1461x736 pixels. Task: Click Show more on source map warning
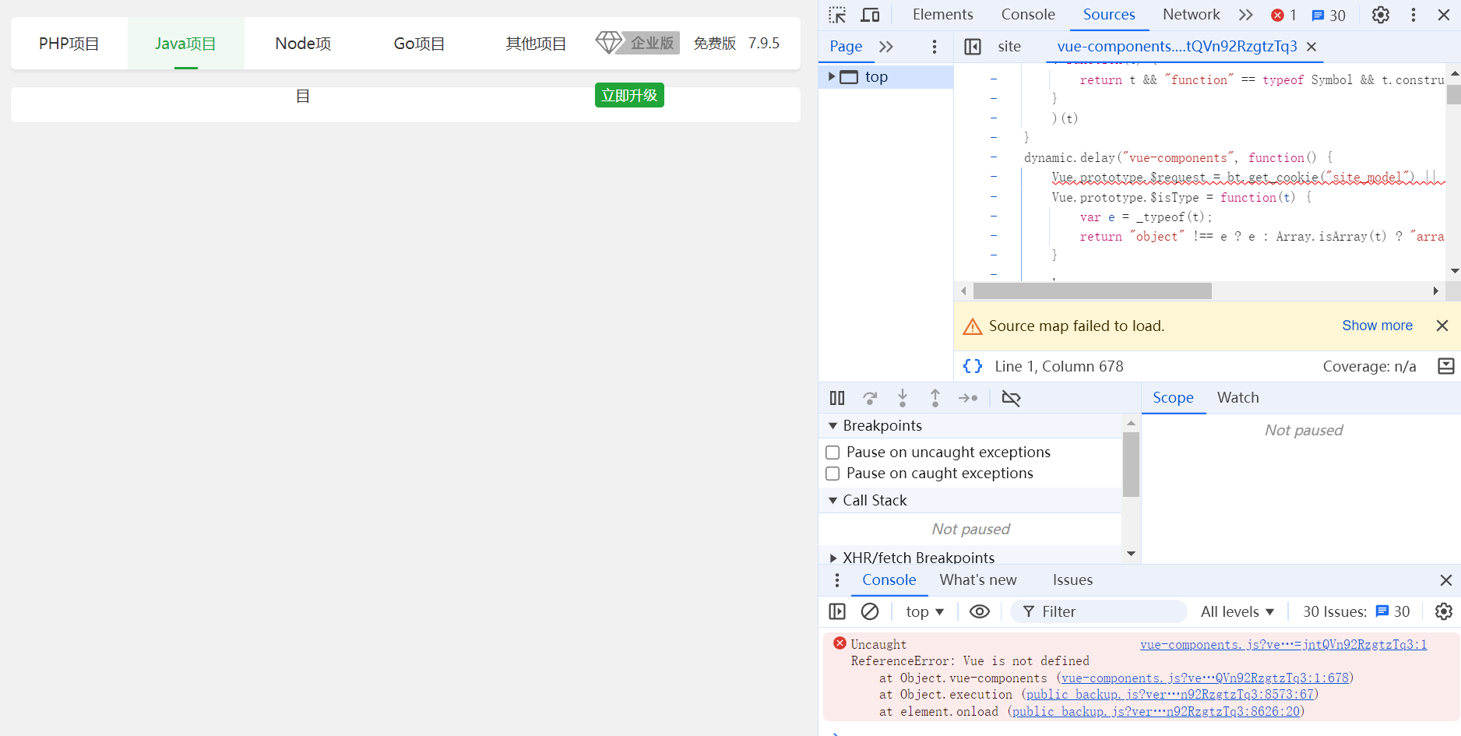[x=1377, y=326]
